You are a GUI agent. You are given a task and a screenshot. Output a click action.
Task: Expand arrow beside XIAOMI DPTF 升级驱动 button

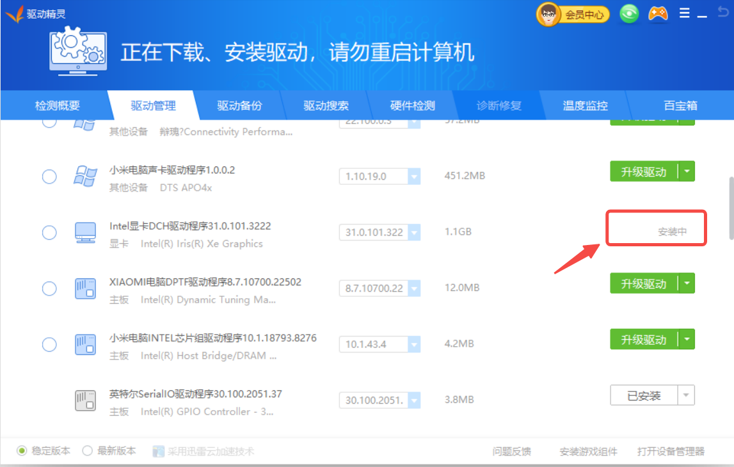[687, 283]
